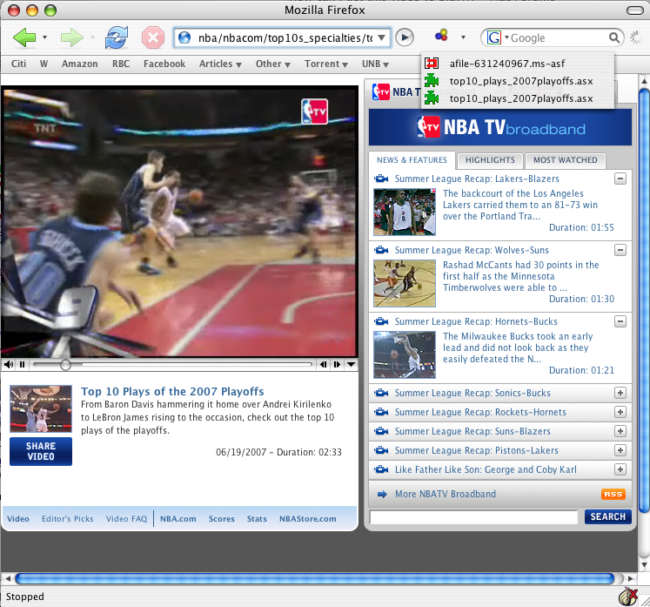Click the Go play-arrow button beside the URL
Screen dimensions: 650x607
click(405, 37)
